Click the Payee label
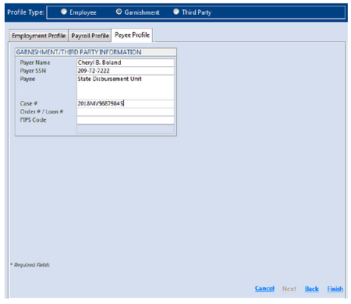Screen dimensions: 351x304 (x=27, y=79)
